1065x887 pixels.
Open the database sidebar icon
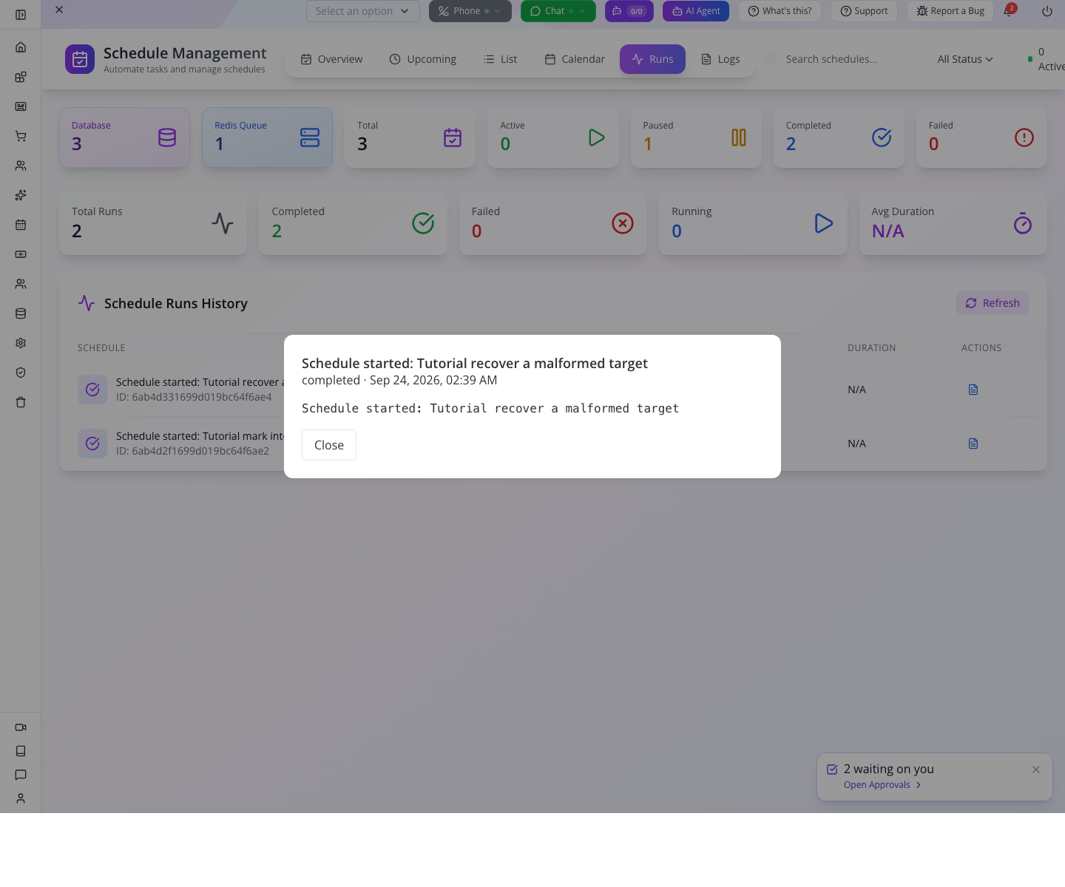(21, 313)
